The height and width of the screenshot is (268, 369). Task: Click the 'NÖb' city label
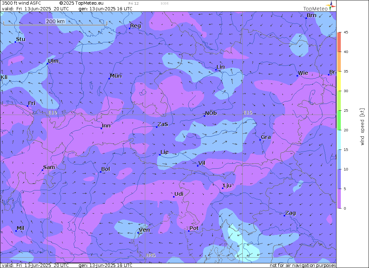point(211,113)
